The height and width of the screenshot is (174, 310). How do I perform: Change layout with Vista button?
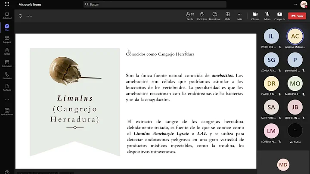point(228,16)
